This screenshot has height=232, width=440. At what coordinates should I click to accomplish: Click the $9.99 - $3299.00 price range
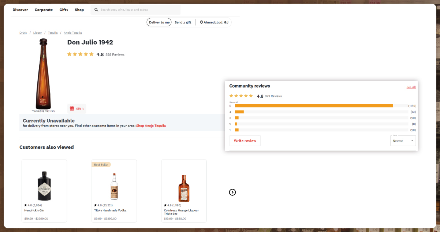pos(105,218)
